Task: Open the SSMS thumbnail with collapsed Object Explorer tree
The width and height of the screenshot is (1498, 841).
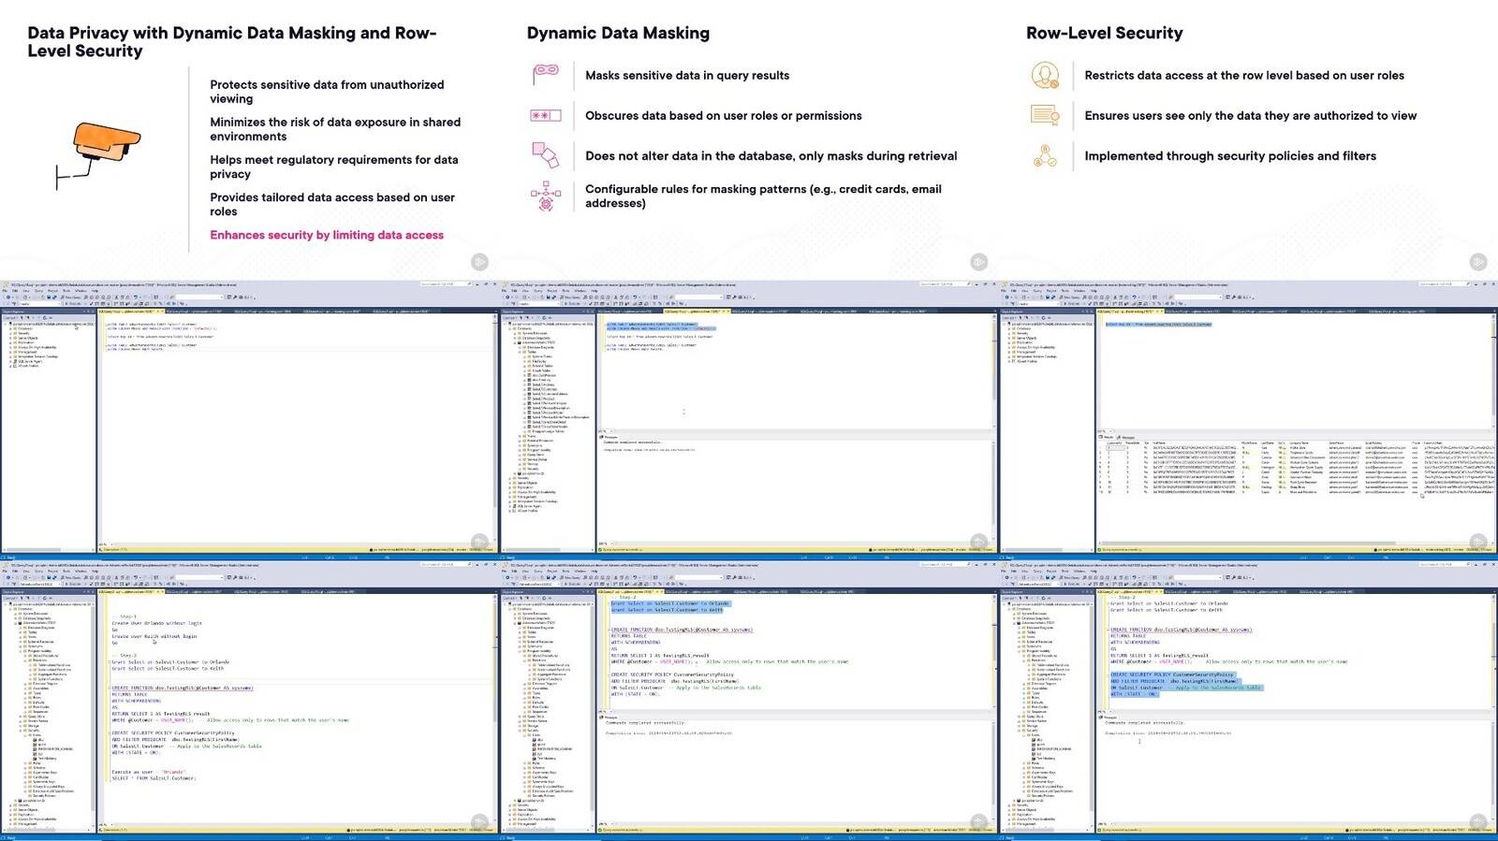Action: pos(249,419)
